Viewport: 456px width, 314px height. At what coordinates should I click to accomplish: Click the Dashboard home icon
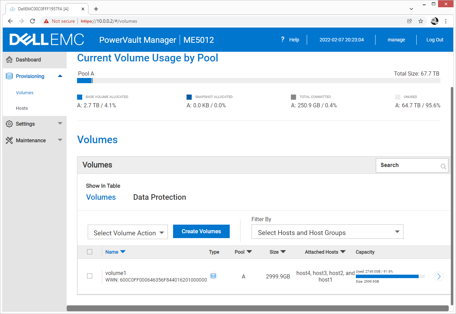pyautogui.click(x=9, y=60)
